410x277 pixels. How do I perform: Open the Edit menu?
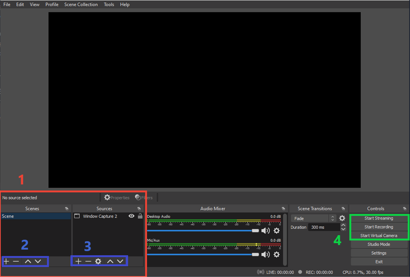(20, 5)
